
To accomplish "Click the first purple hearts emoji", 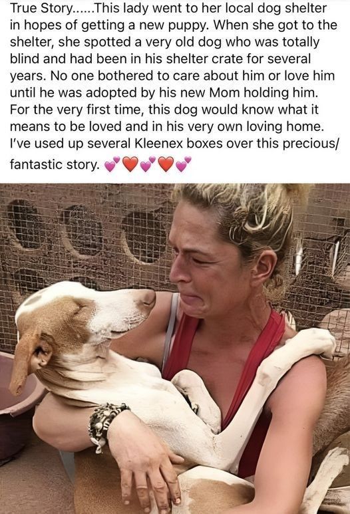I will [112, 164].
